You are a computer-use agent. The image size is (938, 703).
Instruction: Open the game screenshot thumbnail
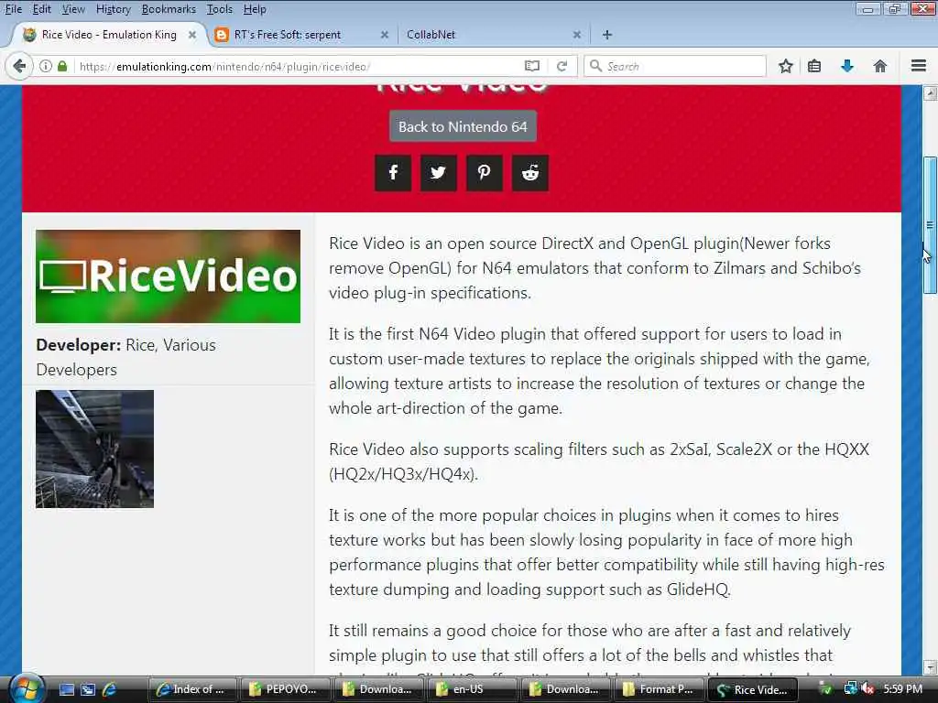(x=94, y=449)
